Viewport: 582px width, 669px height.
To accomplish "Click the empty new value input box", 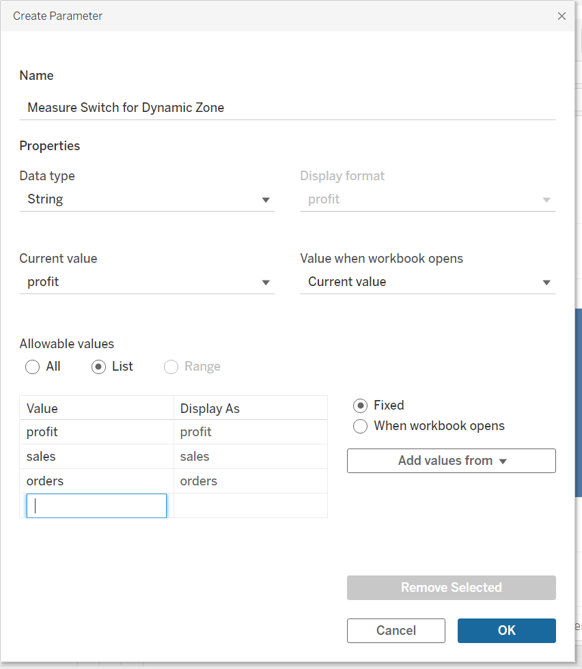I will point(96,506).
